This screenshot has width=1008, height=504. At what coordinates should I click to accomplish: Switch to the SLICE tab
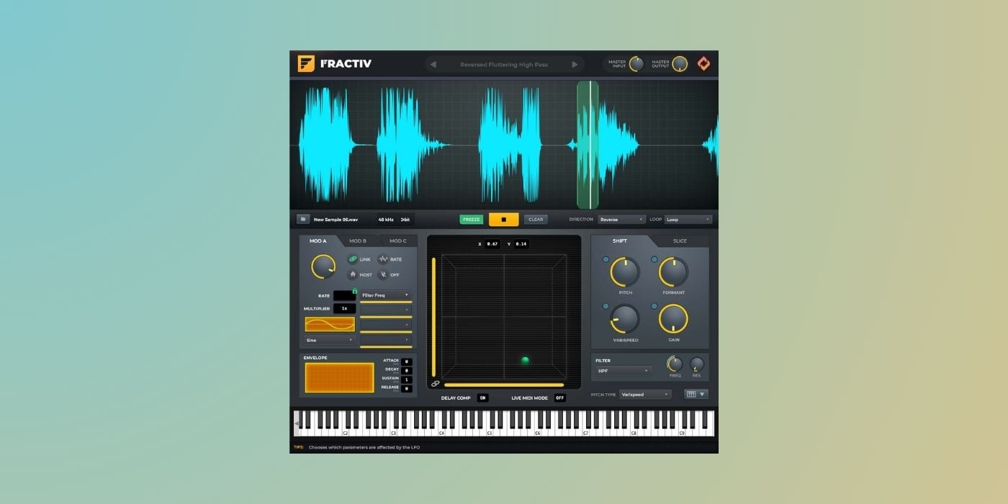(680, 241)
